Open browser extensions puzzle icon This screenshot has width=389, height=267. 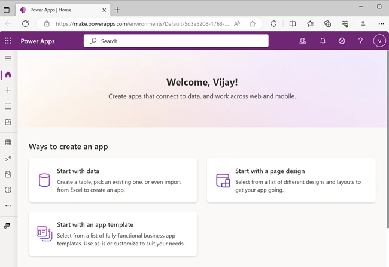[273, 24]
